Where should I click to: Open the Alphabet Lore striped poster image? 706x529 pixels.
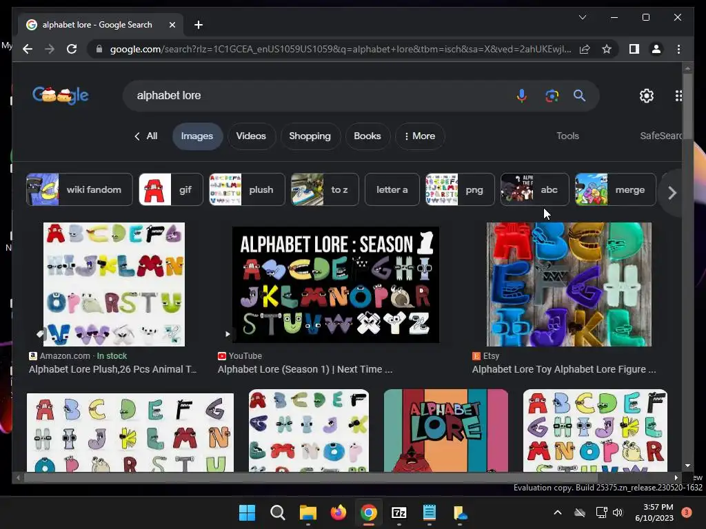tap(446, 431)
